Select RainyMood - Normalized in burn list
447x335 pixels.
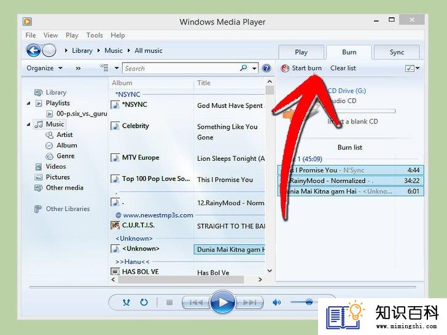pos(351,180)
